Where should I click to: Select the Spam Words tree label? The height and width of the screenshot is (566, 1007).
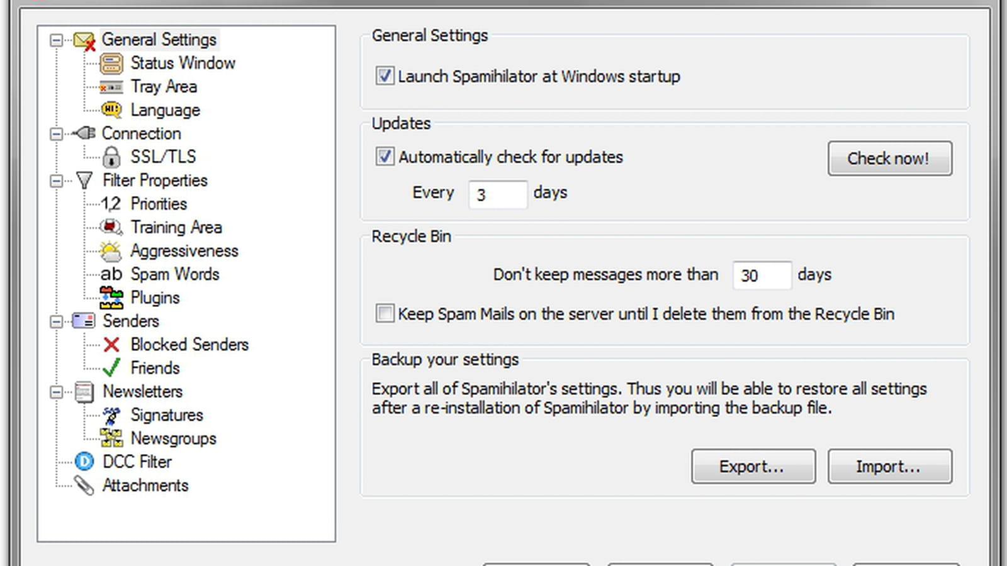click(175, 274)
